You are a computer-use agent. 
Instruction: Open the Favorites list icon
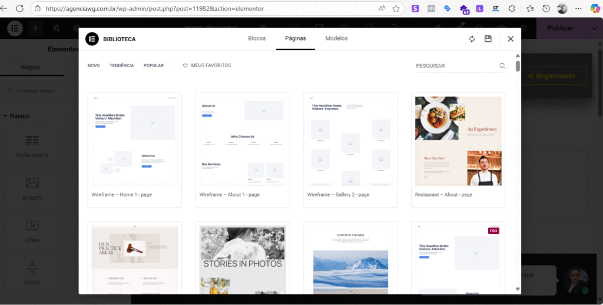coord(530,8)
